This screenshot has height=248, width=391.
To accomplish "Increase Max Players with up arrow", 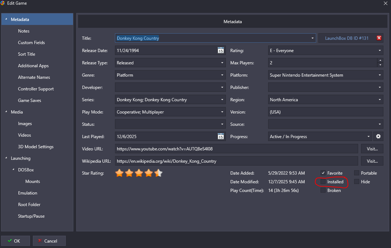I will point(380,61).
